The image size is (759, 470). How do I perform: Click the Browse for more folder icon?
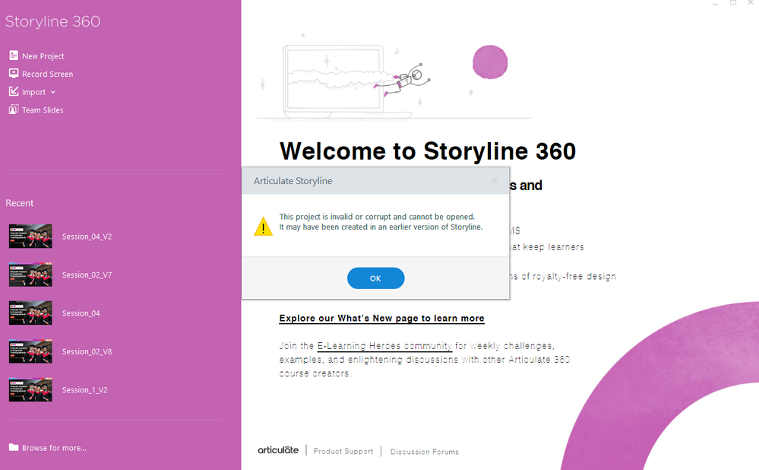(x=14, y=447)
